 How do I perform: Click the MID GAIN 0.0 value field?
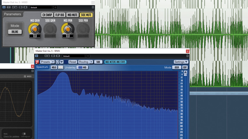[35, 36]
